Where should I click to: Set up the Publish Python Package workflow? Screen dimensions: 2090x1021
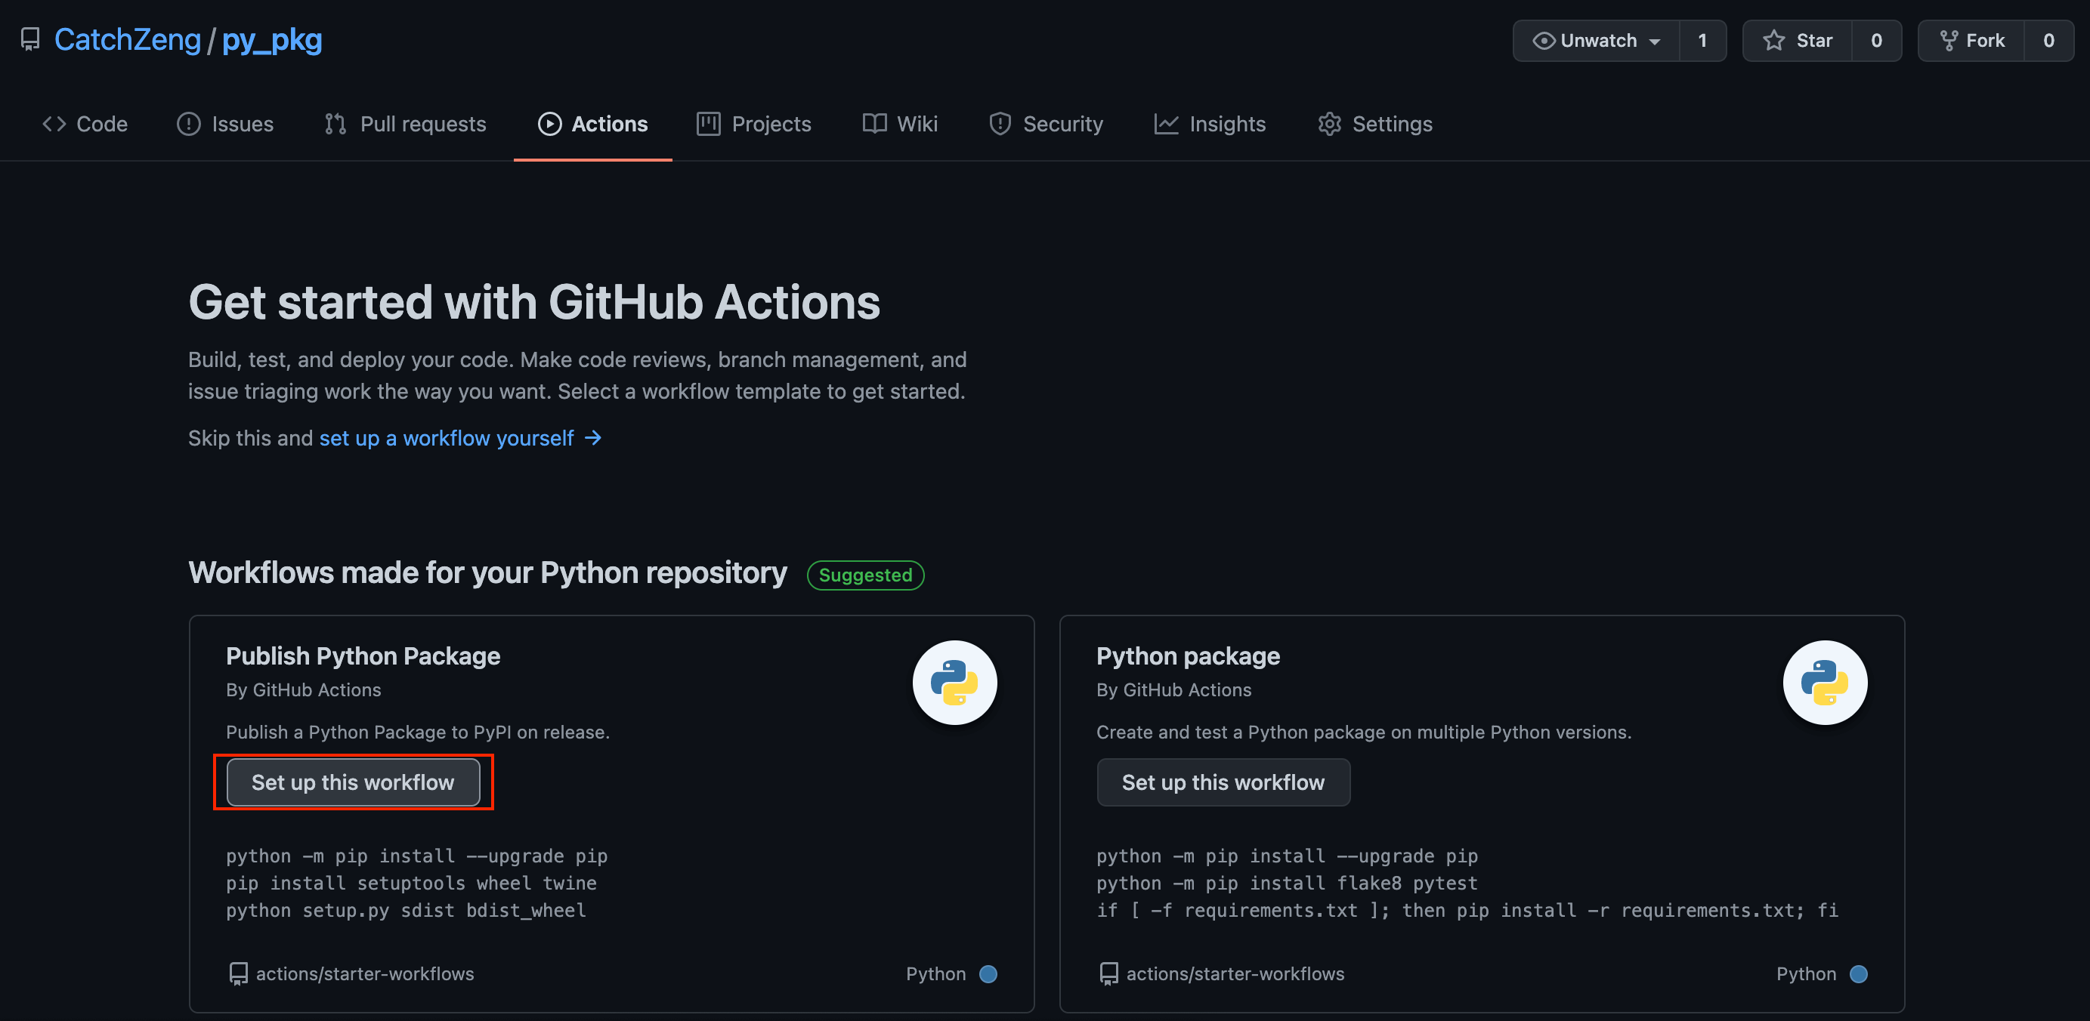(x=353, y=782)
